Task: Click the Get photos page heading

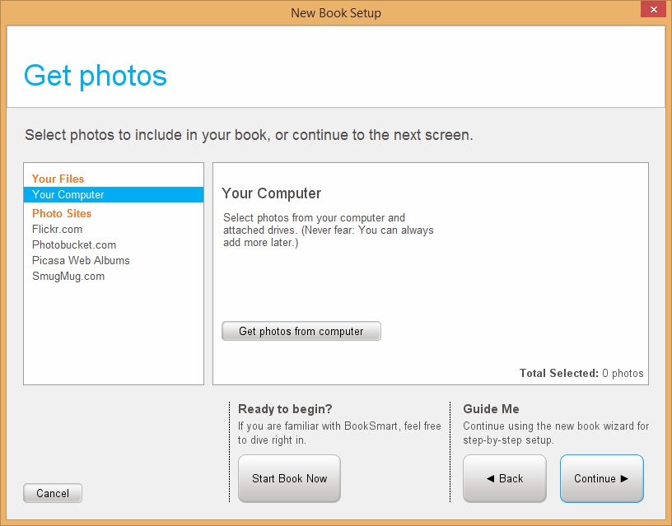Action: pos(96,76)
